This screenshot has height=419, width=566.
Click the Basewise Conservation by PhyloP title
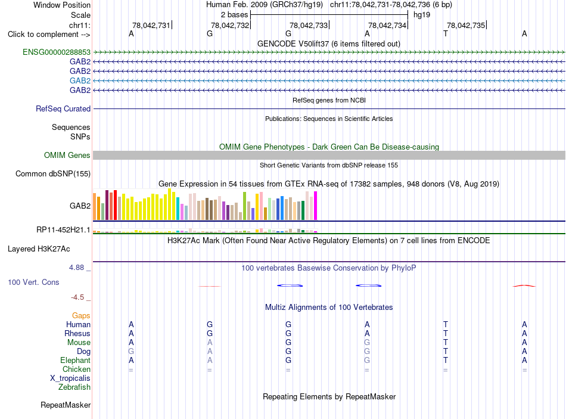329,268
